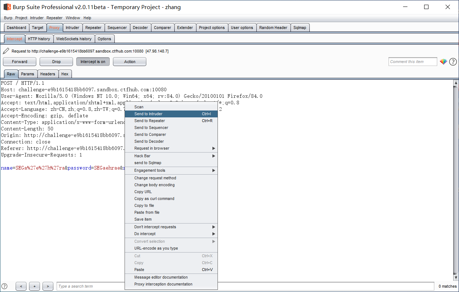
Task: Click the Burp Suite logo icon in title bar
Action: coord(7,7)
